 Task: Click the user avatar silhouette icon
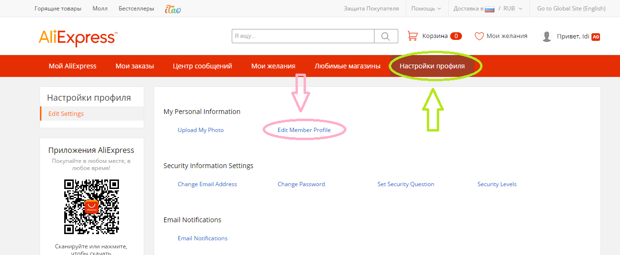(547, 37)
